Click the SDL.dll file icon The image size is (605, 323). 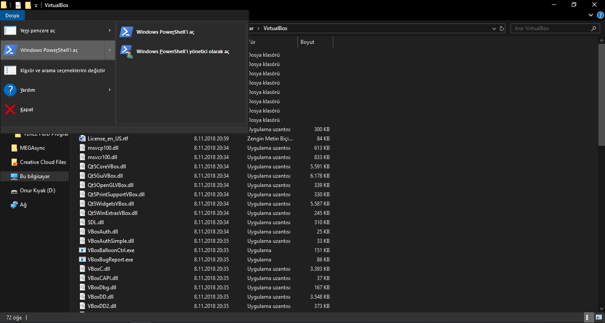tap(82, 222)
